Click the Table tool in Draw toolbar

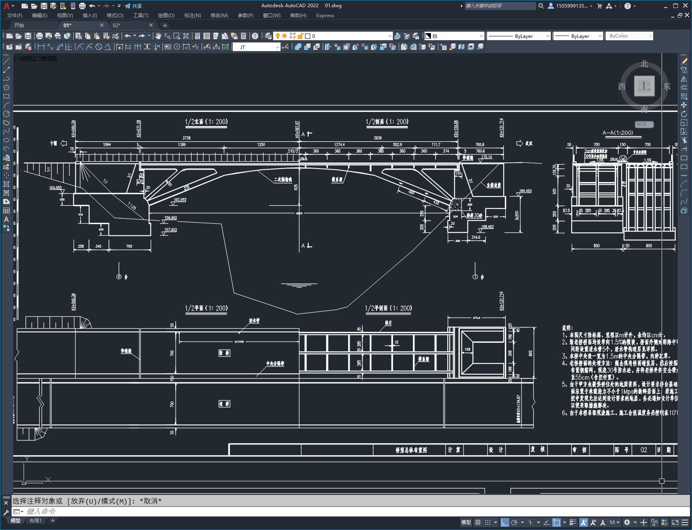tap(6, 210)
